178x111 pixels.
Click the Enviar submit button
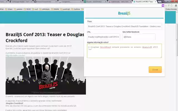click(x=155, y=70)
